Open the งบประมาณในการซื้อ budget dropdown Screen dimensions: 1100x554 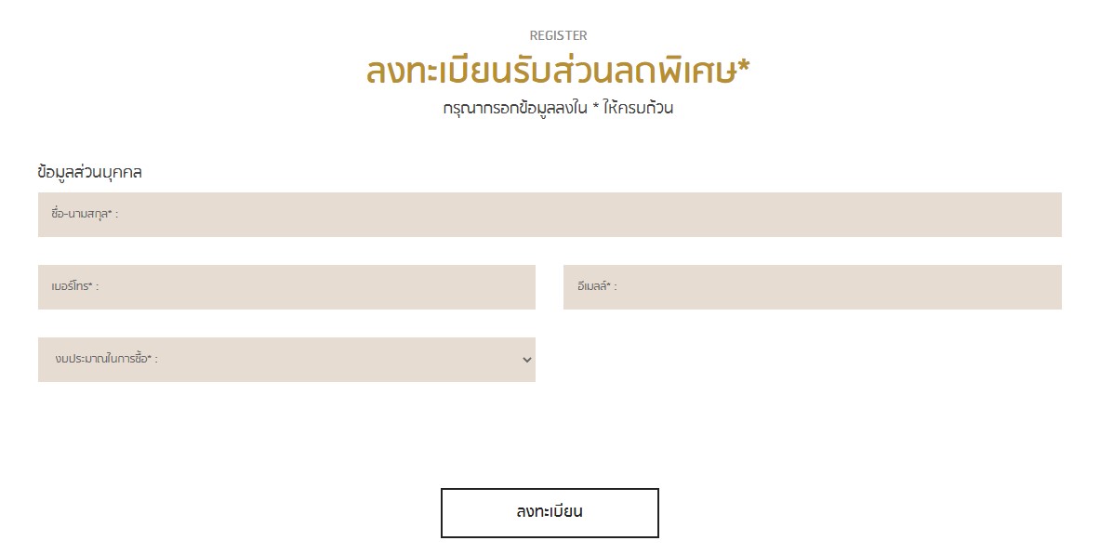coord(286,360)
